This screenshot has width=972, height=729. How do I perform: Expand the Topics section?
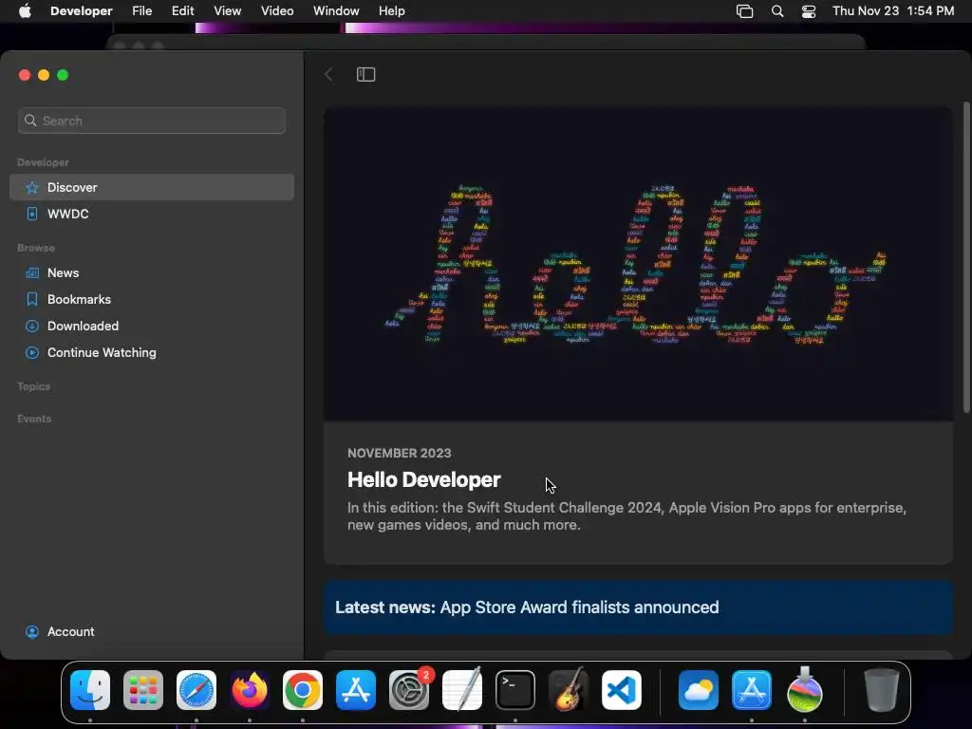(34, 386)
